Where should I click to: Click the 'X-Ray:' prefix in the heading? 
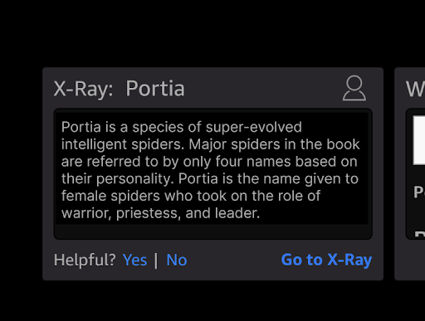tap(83, 89)
